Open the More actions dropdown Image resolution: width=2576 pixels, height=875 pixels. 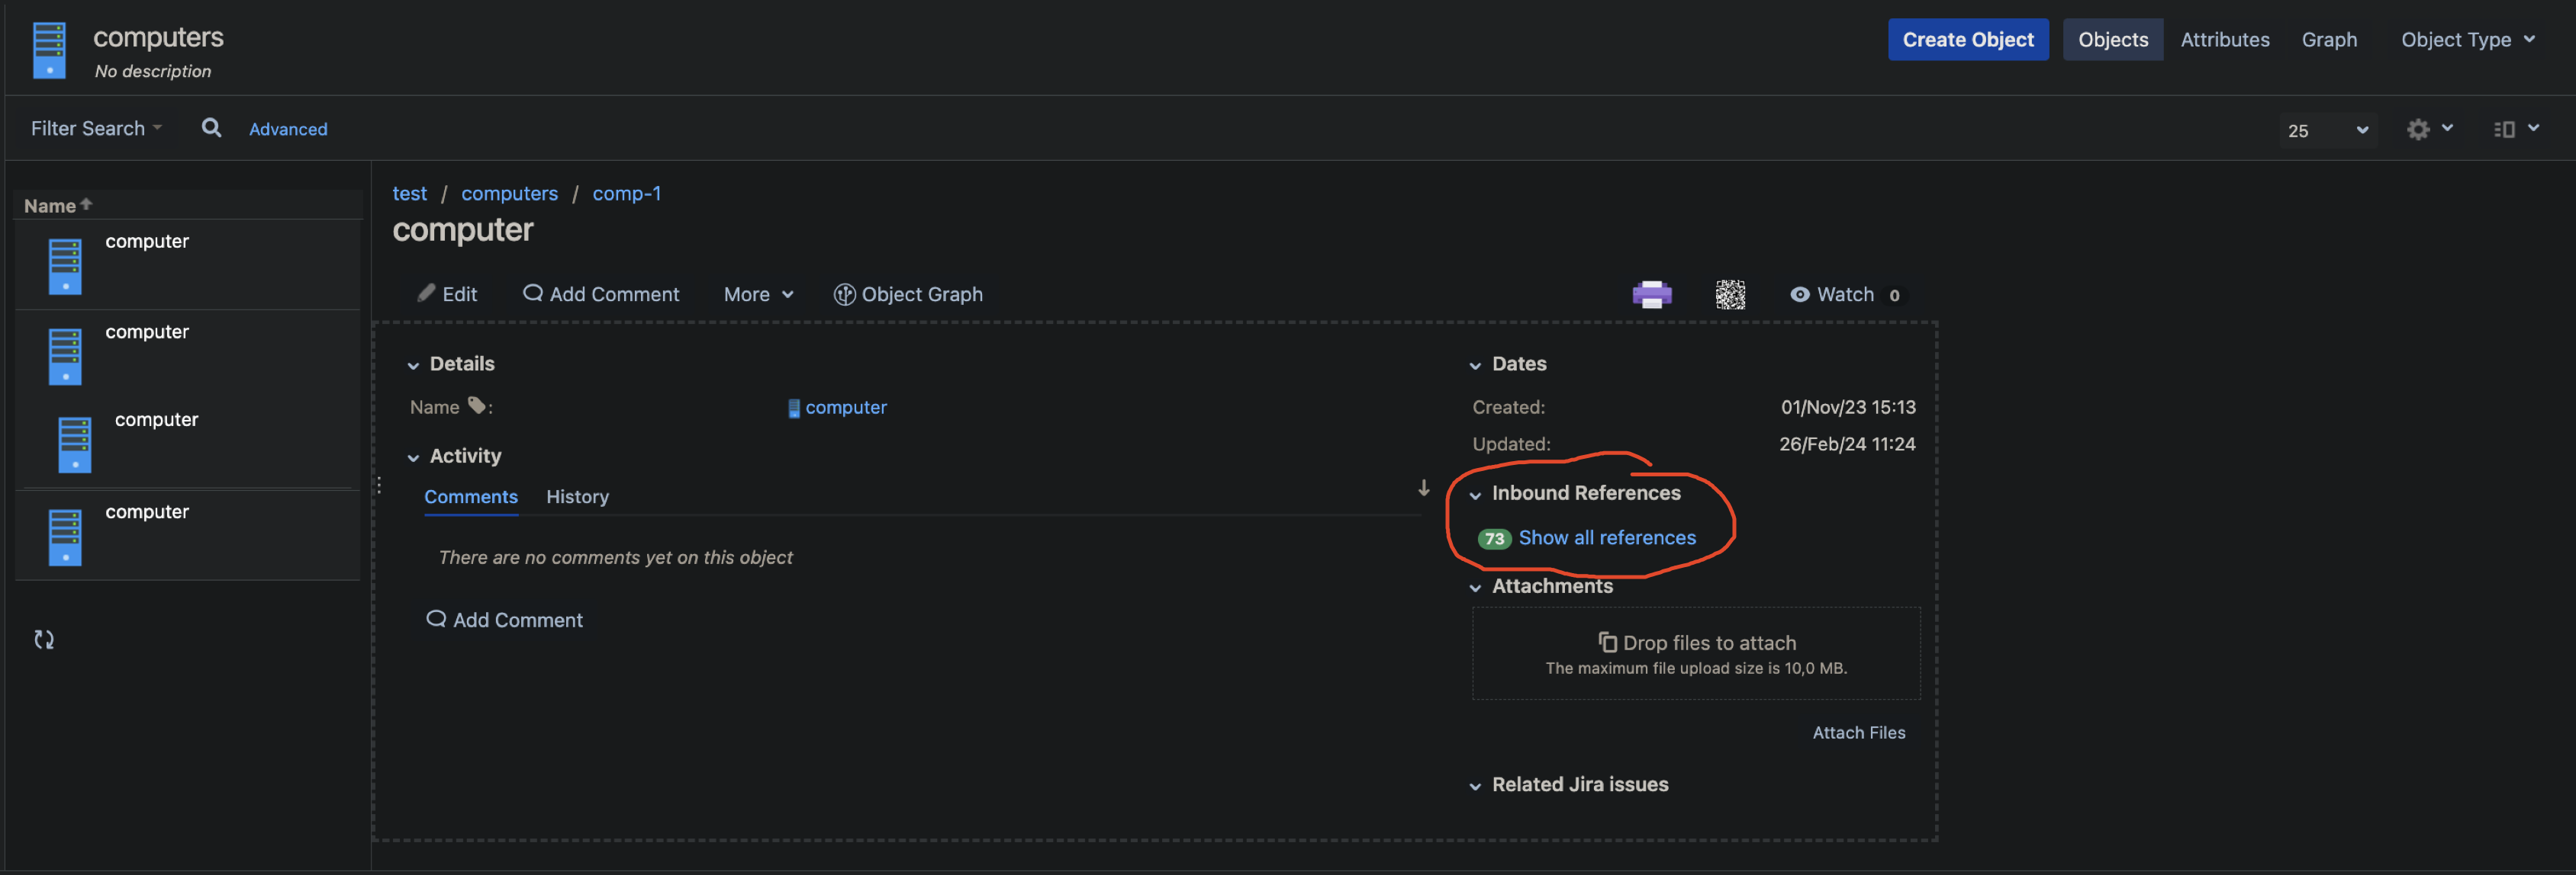click(x=758, y=295)
